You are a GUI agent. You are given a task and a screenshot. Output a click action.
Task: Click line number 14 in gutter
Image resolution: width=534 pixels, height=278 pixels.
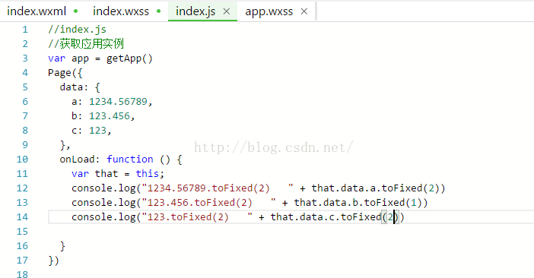point(22,216)
